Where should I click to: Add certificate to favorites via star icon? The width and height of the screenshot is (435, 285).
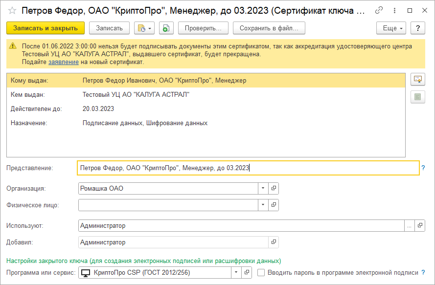pos(12,11)
